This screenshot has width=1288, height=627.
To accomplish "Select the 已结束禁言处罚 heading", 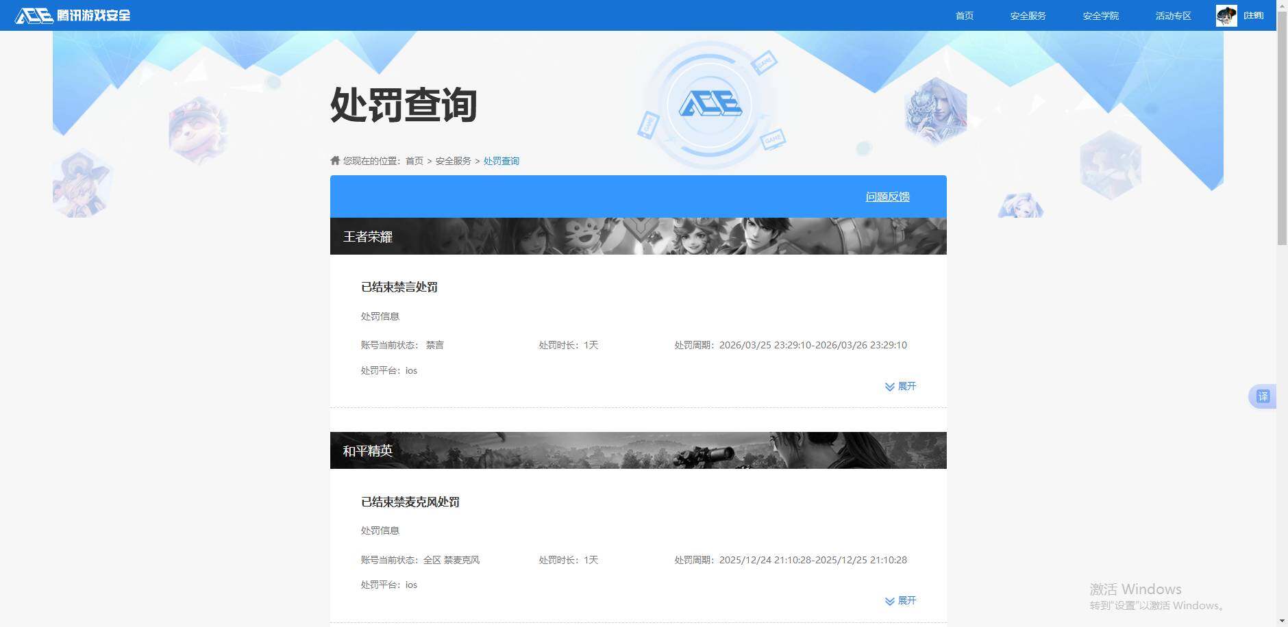I will click(x=399, y=287).
